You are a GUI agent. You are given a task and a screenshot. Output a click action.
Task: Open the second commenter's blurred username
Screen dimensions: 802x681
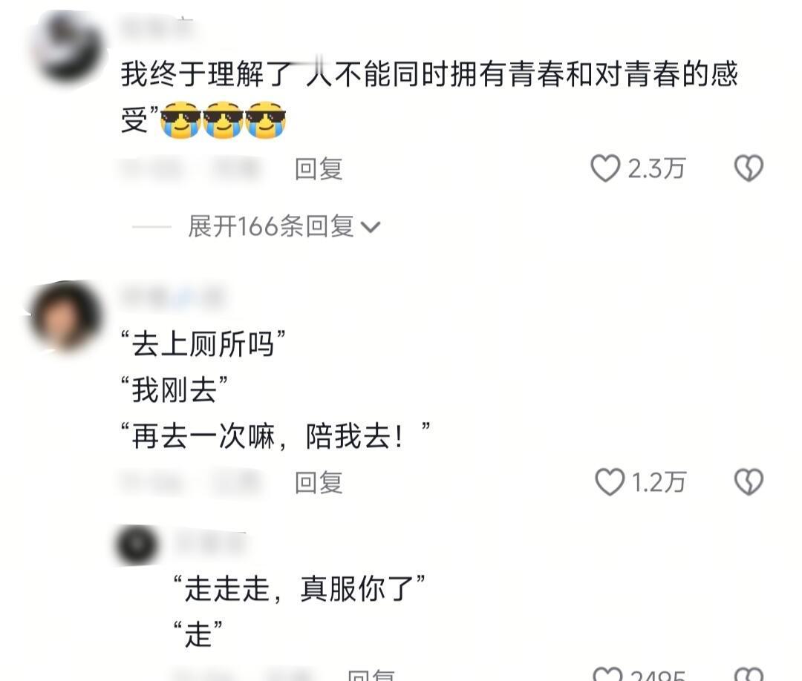point(172,297)
